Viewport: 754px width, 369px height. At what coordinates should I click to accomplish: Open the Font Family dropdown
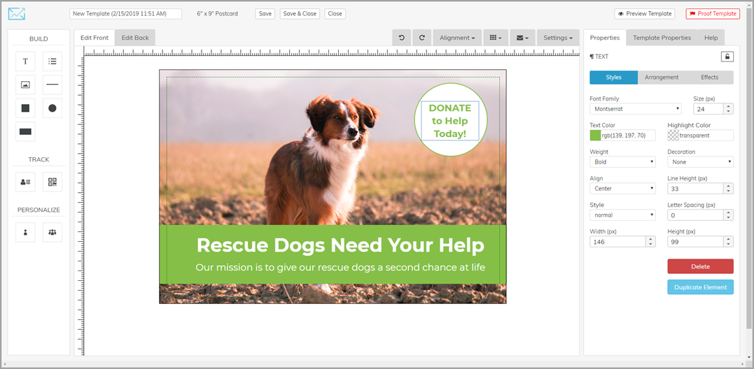point(635,109)
